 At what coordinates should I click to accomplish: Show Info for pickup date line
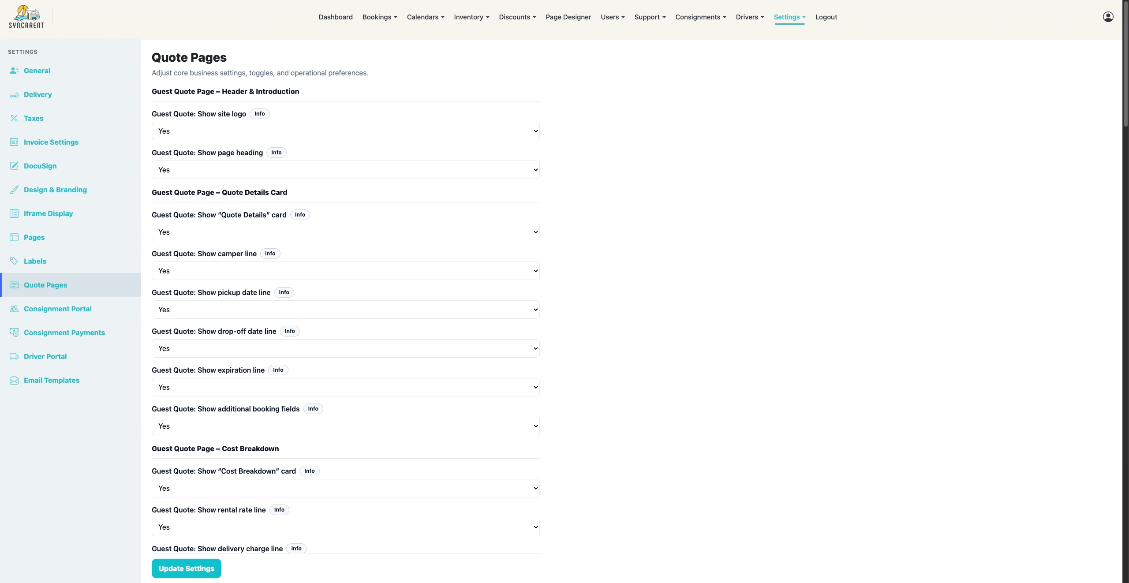284,292
